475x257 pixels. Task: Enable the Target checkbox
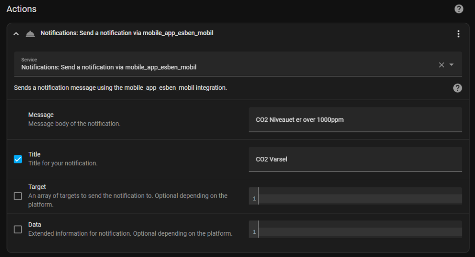[18, 196]
